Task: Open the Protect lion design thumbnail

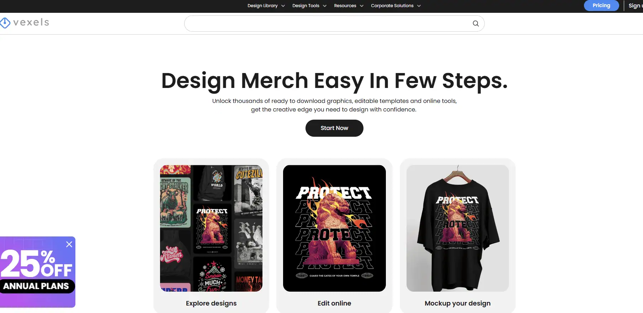Action: click(x=334, y=228)
